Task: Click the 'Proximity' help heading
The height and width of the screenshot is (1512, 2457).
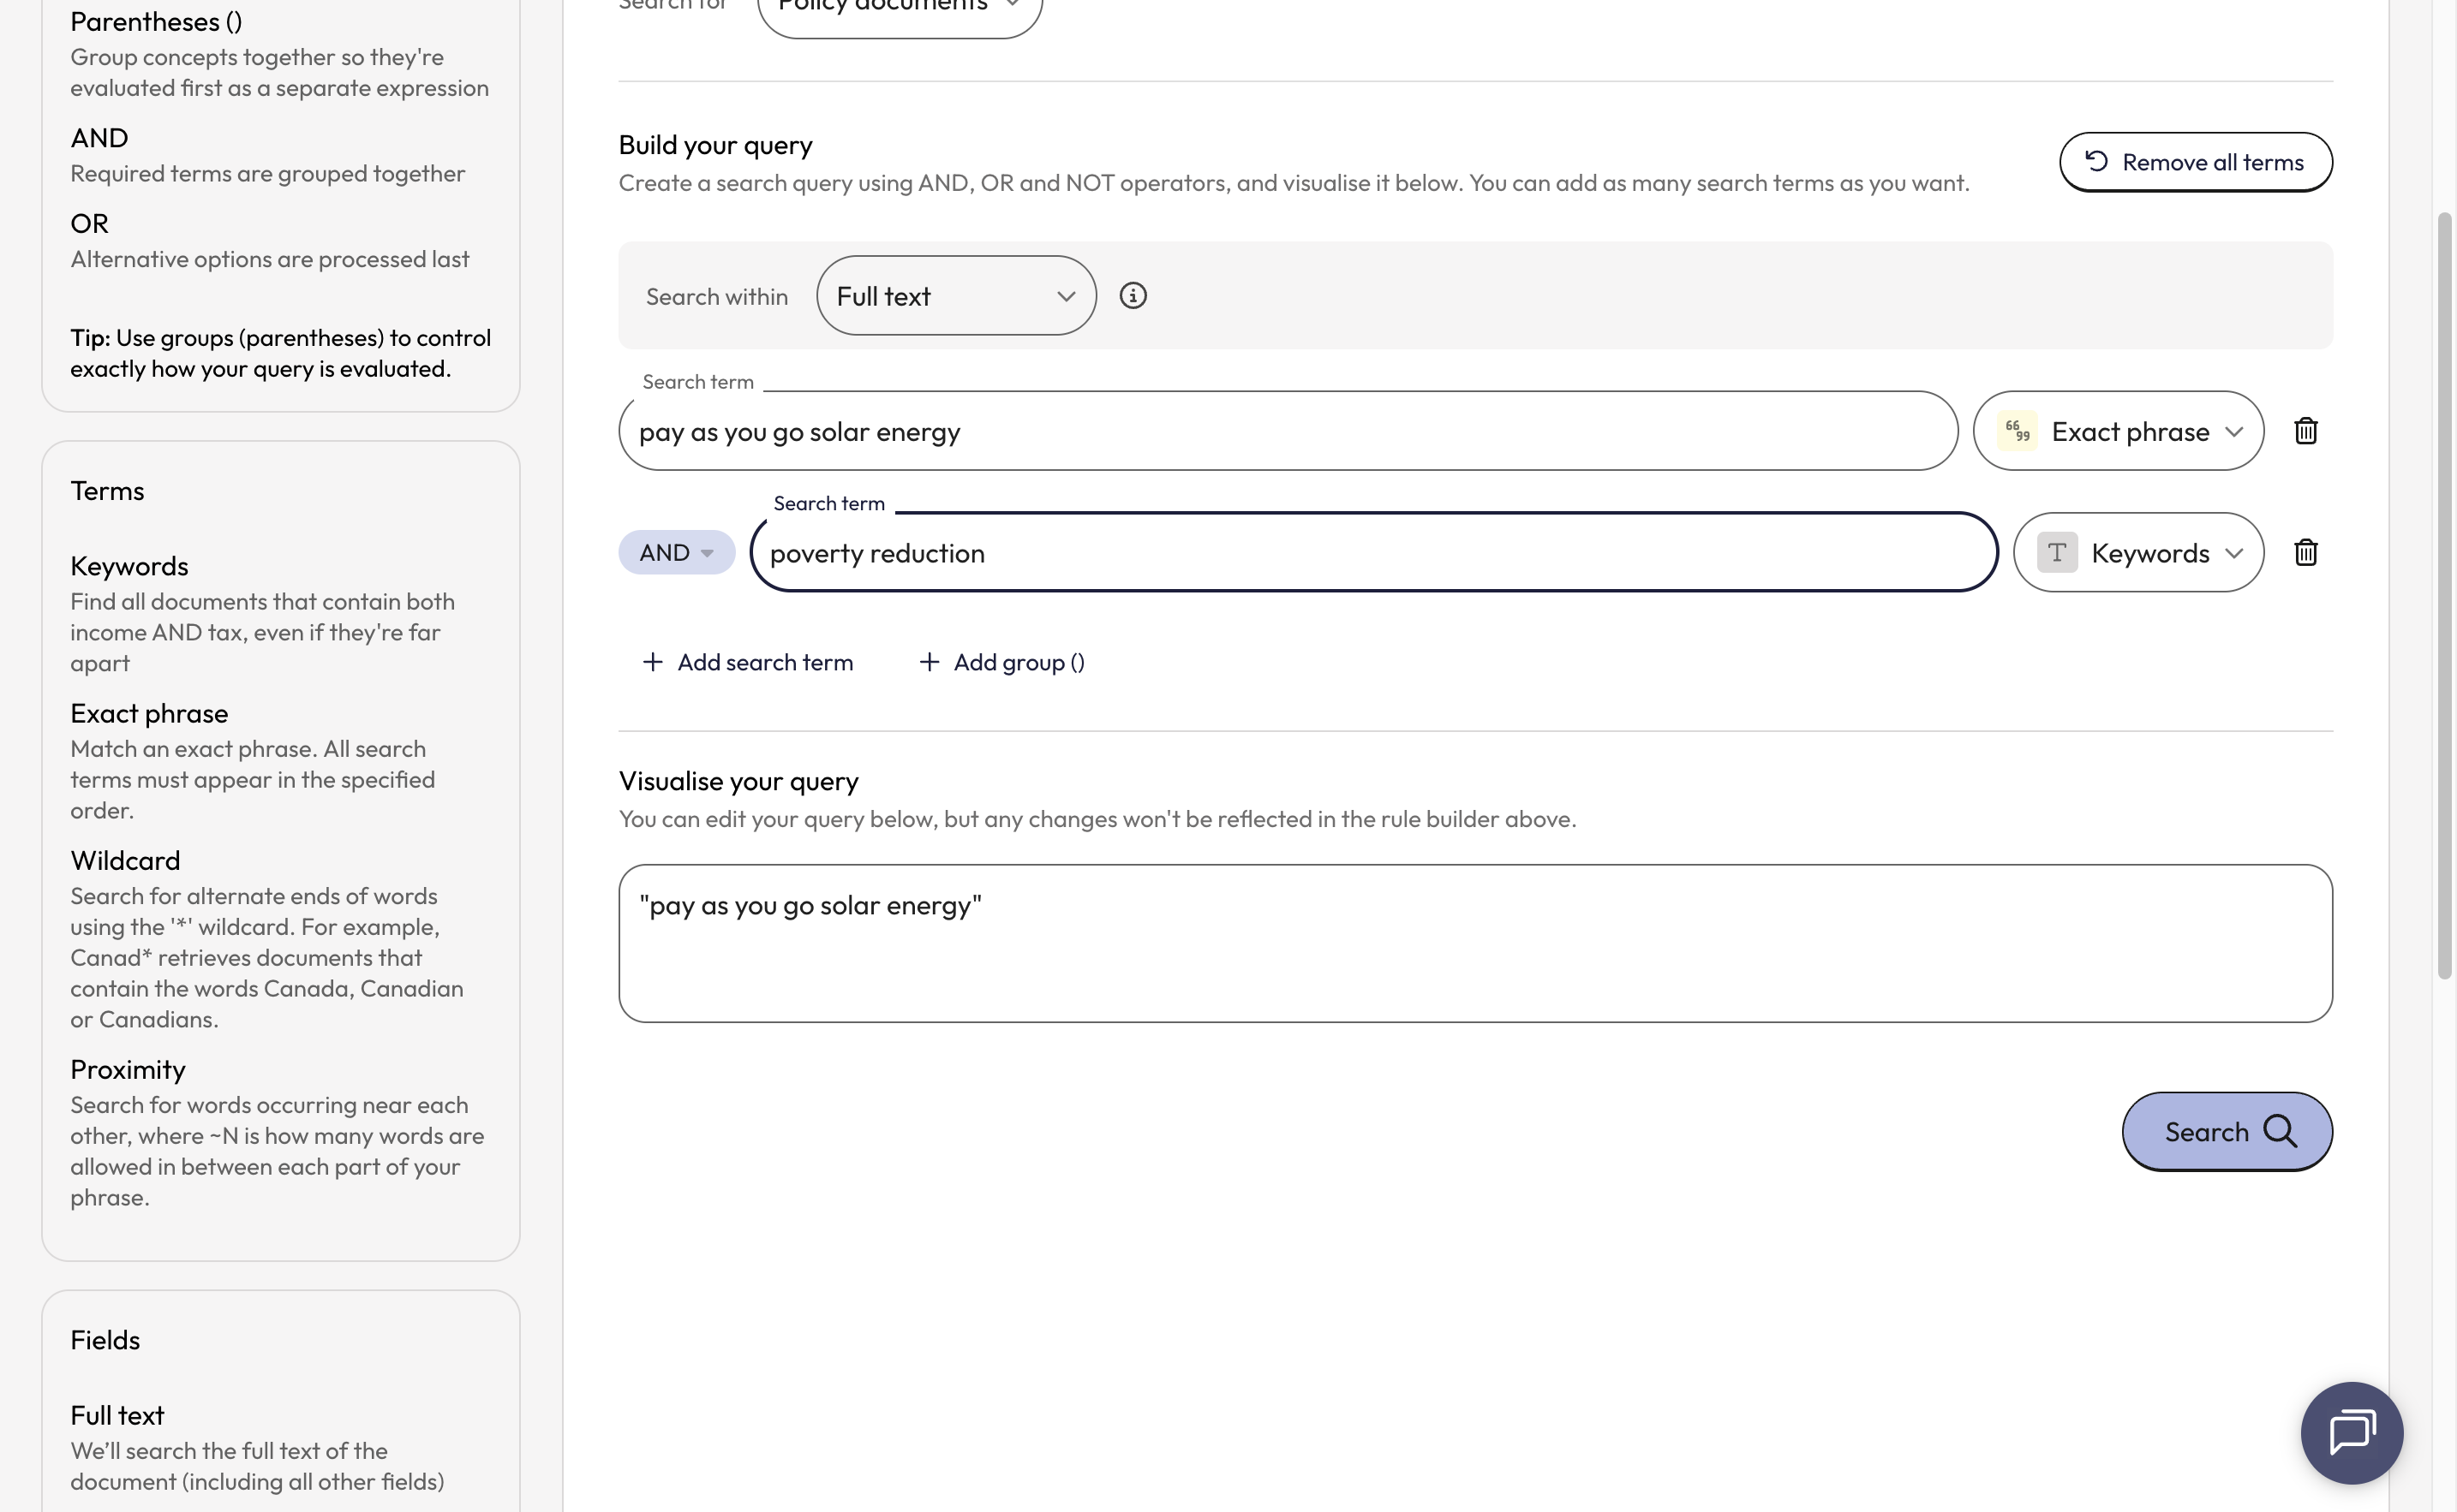Action: pos(128,1069)
